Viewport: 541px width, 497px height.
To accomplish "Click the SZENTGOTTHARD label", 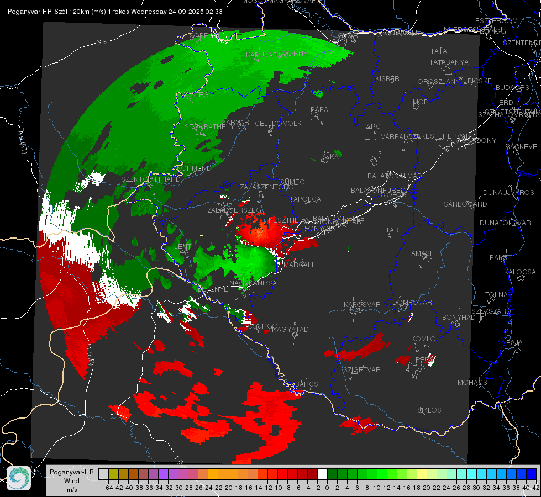I will tap(151, 179).
